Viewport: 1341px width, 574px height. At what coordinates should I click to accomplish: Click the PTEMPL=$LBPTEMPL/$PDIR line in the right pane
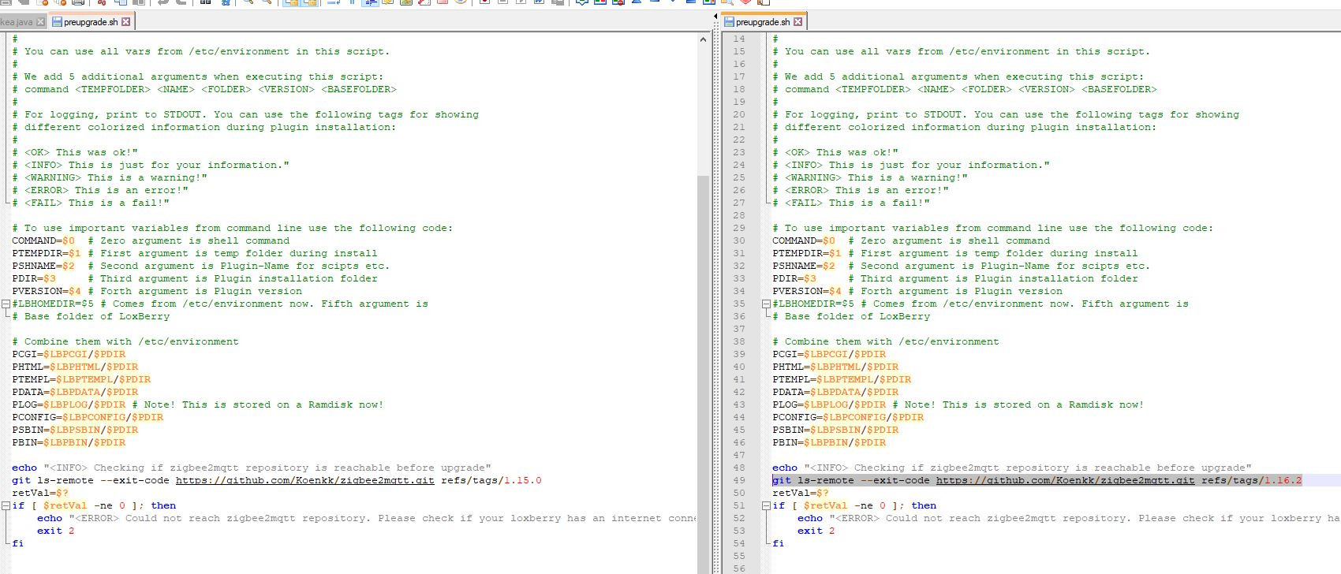842,379
